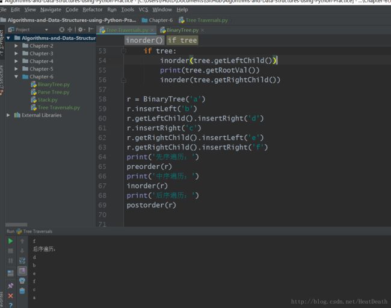Click the Stop process square icon
The width and height of the screenshot is (391, 308).
point(10,251)
